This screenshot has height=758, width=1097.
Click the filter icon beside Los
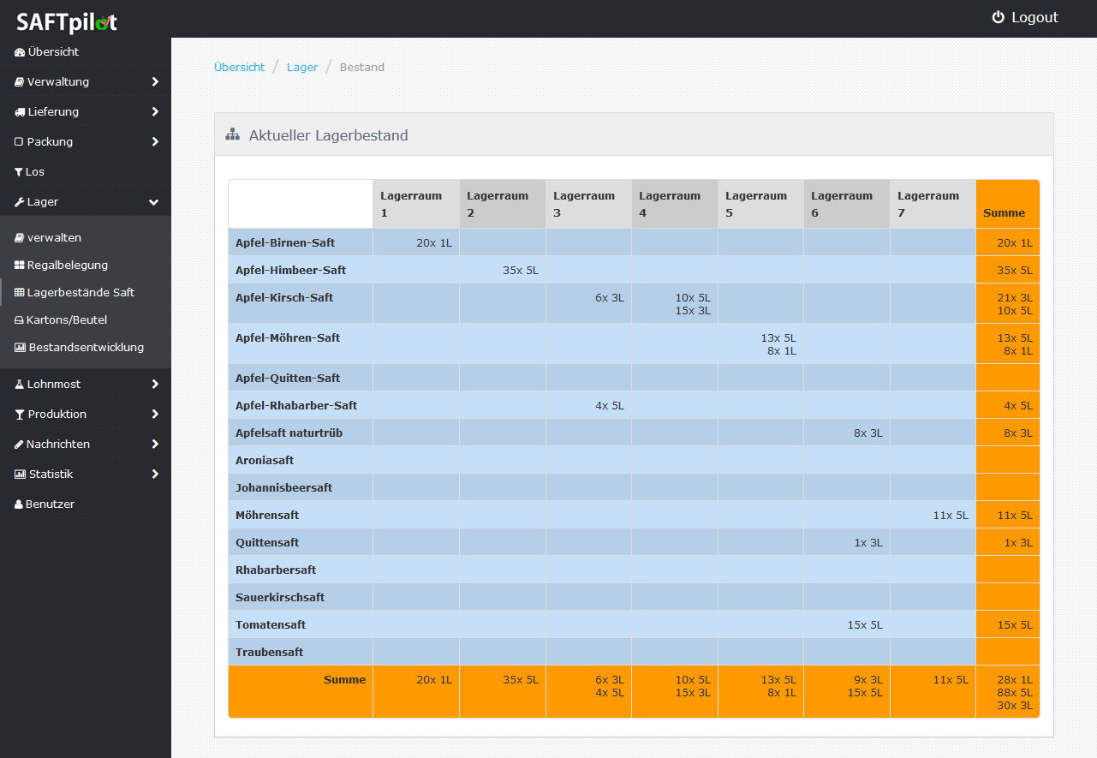tap(19, 172)
